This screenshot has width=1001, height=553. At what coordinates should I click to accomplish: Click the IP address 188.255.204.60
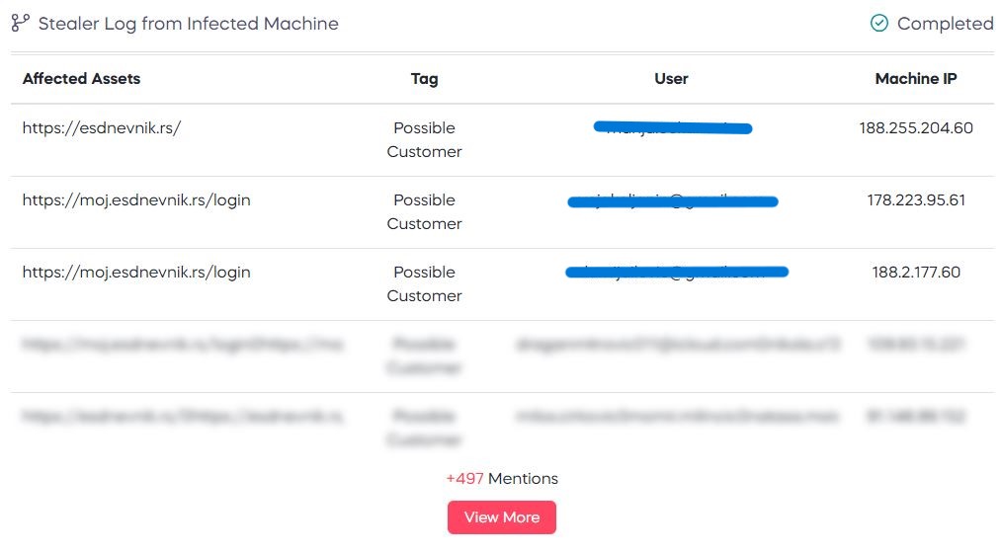(x=915, y=127)
